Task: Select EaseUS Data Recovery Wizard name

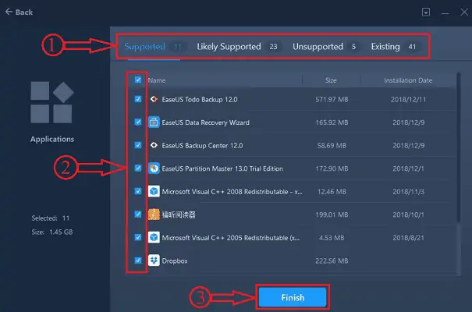Action: pyautogui.click(x=206, y=122)
